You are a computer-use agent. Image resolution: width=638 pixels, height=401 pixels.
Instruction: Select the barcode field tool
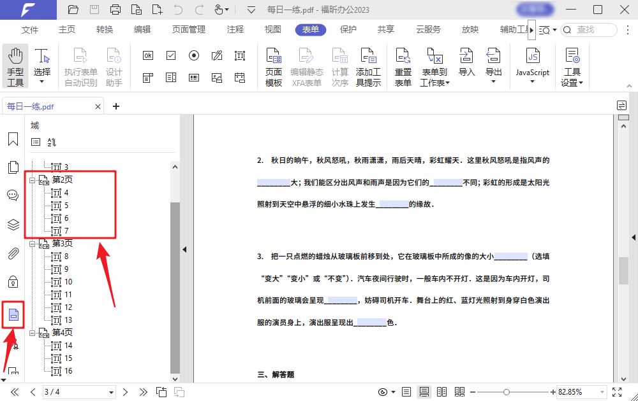pyautogui.click(x=193, y=78)
